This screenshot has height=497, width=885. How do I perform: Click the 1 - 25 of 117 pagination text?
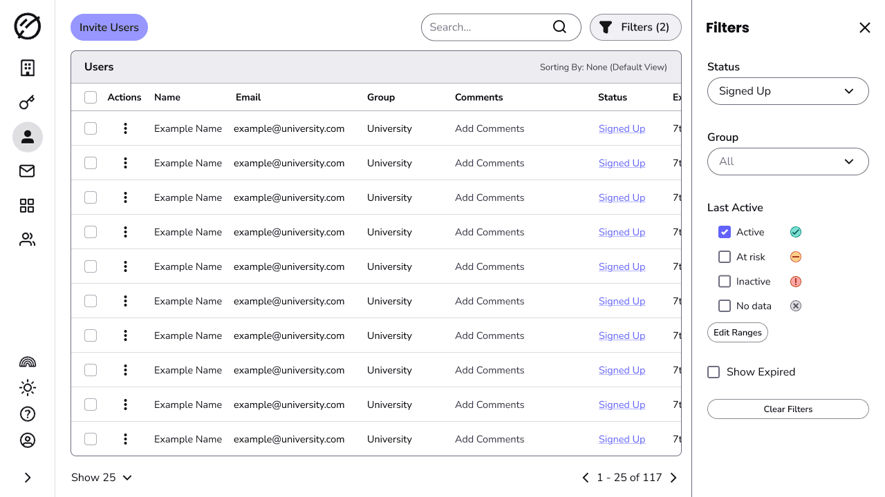629,478
